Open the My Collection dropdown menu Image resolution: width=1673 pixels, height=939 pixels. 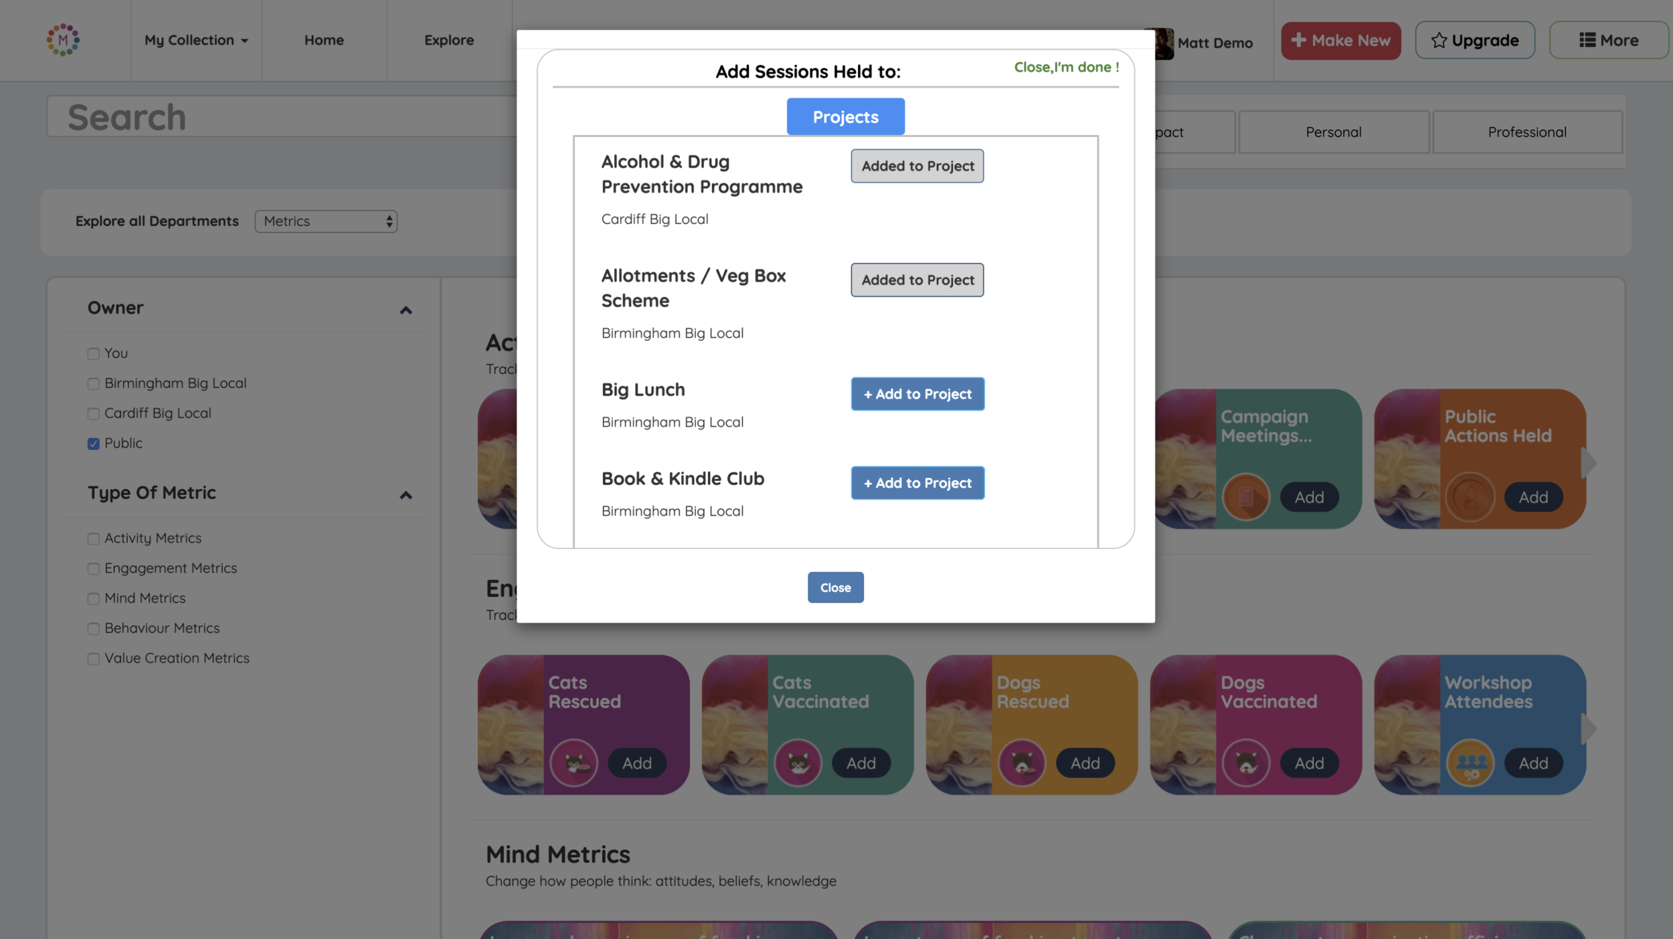pyautogui.click(x=195, y=40)
